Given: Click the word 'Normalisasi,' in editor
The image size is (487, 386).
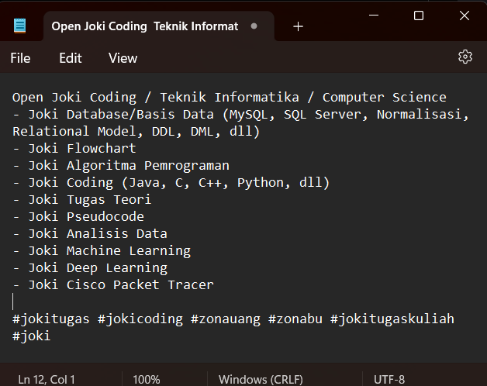Looking at the screenshot, I should (x=423, y=114).
